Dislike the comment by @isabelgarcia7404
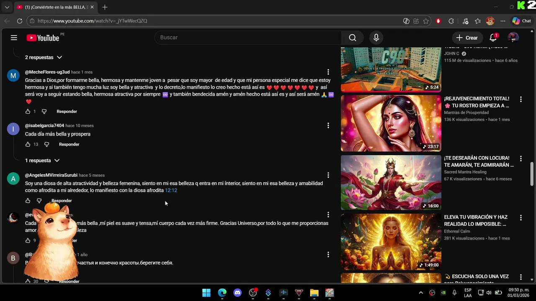The height and width of the screenshot is (301, 536). pos(46,144)
